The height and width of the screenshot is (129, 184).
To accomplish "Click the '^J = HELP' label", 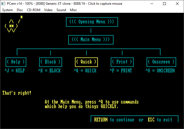I will [x=15, y=71].
